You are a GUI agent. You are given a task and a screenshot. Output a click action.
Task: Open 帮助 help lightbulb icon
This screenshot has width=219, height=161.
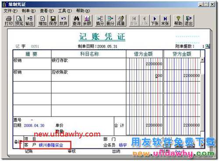pyautogui.click(x=178, y=21)
